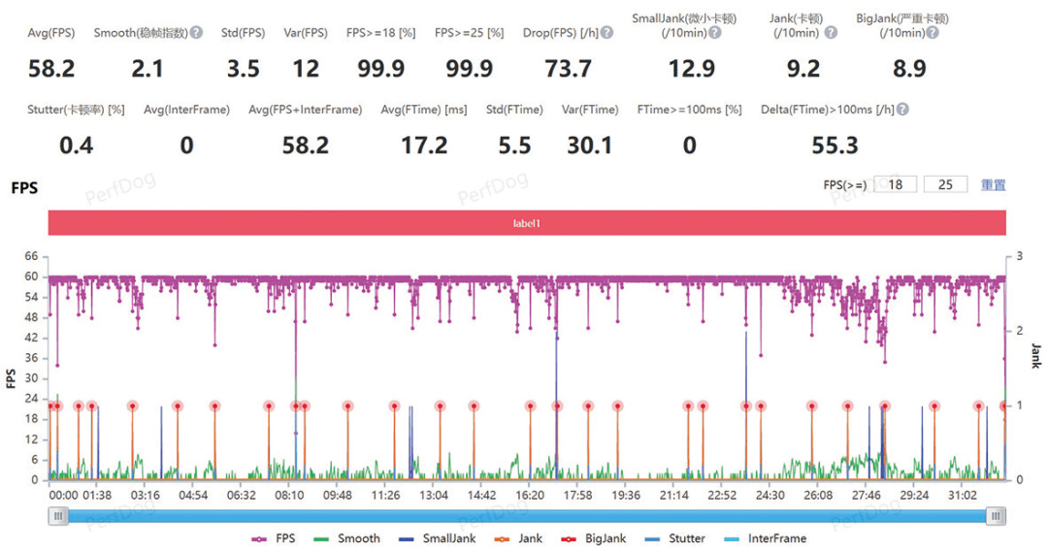Screen dimensions: 1048x552
Task: Click the FPS threshold field showing 18
Action: [x=896, y=184]
